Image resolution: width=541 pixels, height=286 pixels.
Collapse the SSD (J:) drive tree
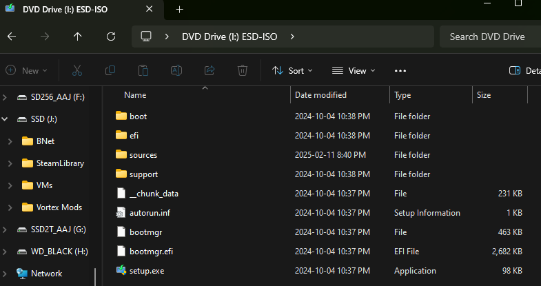point(6,119)
